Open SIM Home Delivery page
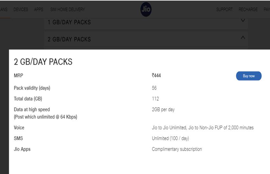The width and height of the screenshot is (270, 174). click(67, 9)
